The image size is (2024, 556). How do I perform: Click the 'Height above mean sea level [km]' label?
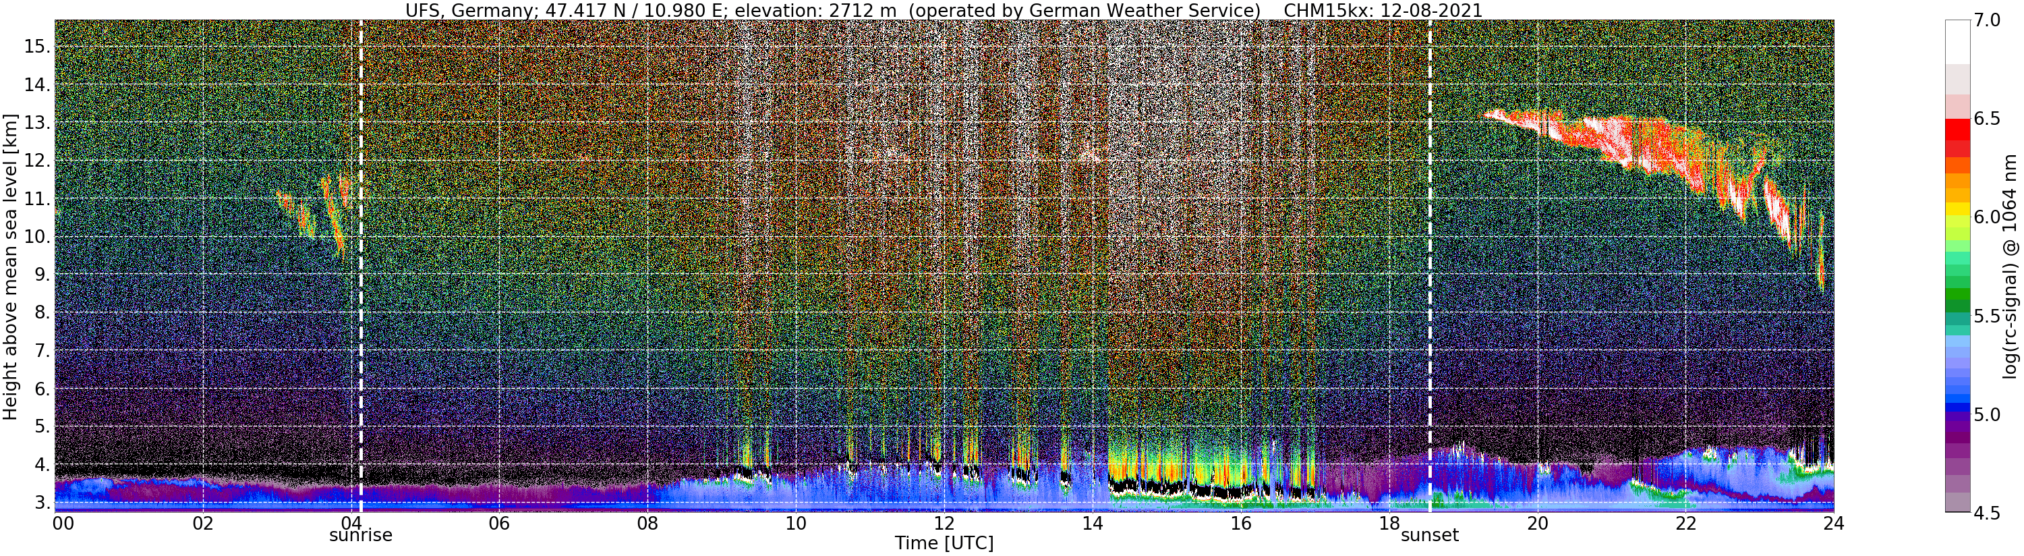[x=10, y=266]
